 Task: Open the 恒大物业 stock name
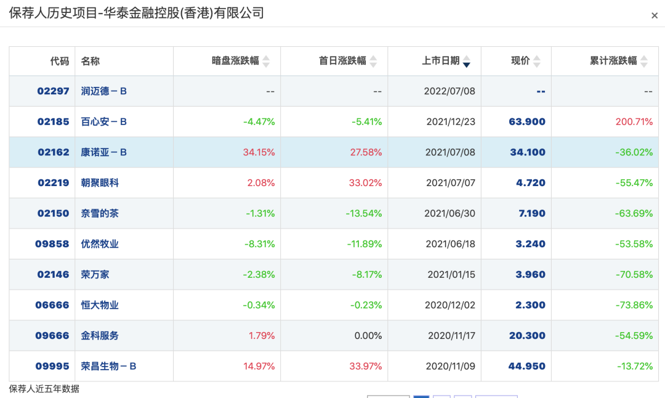100,305
